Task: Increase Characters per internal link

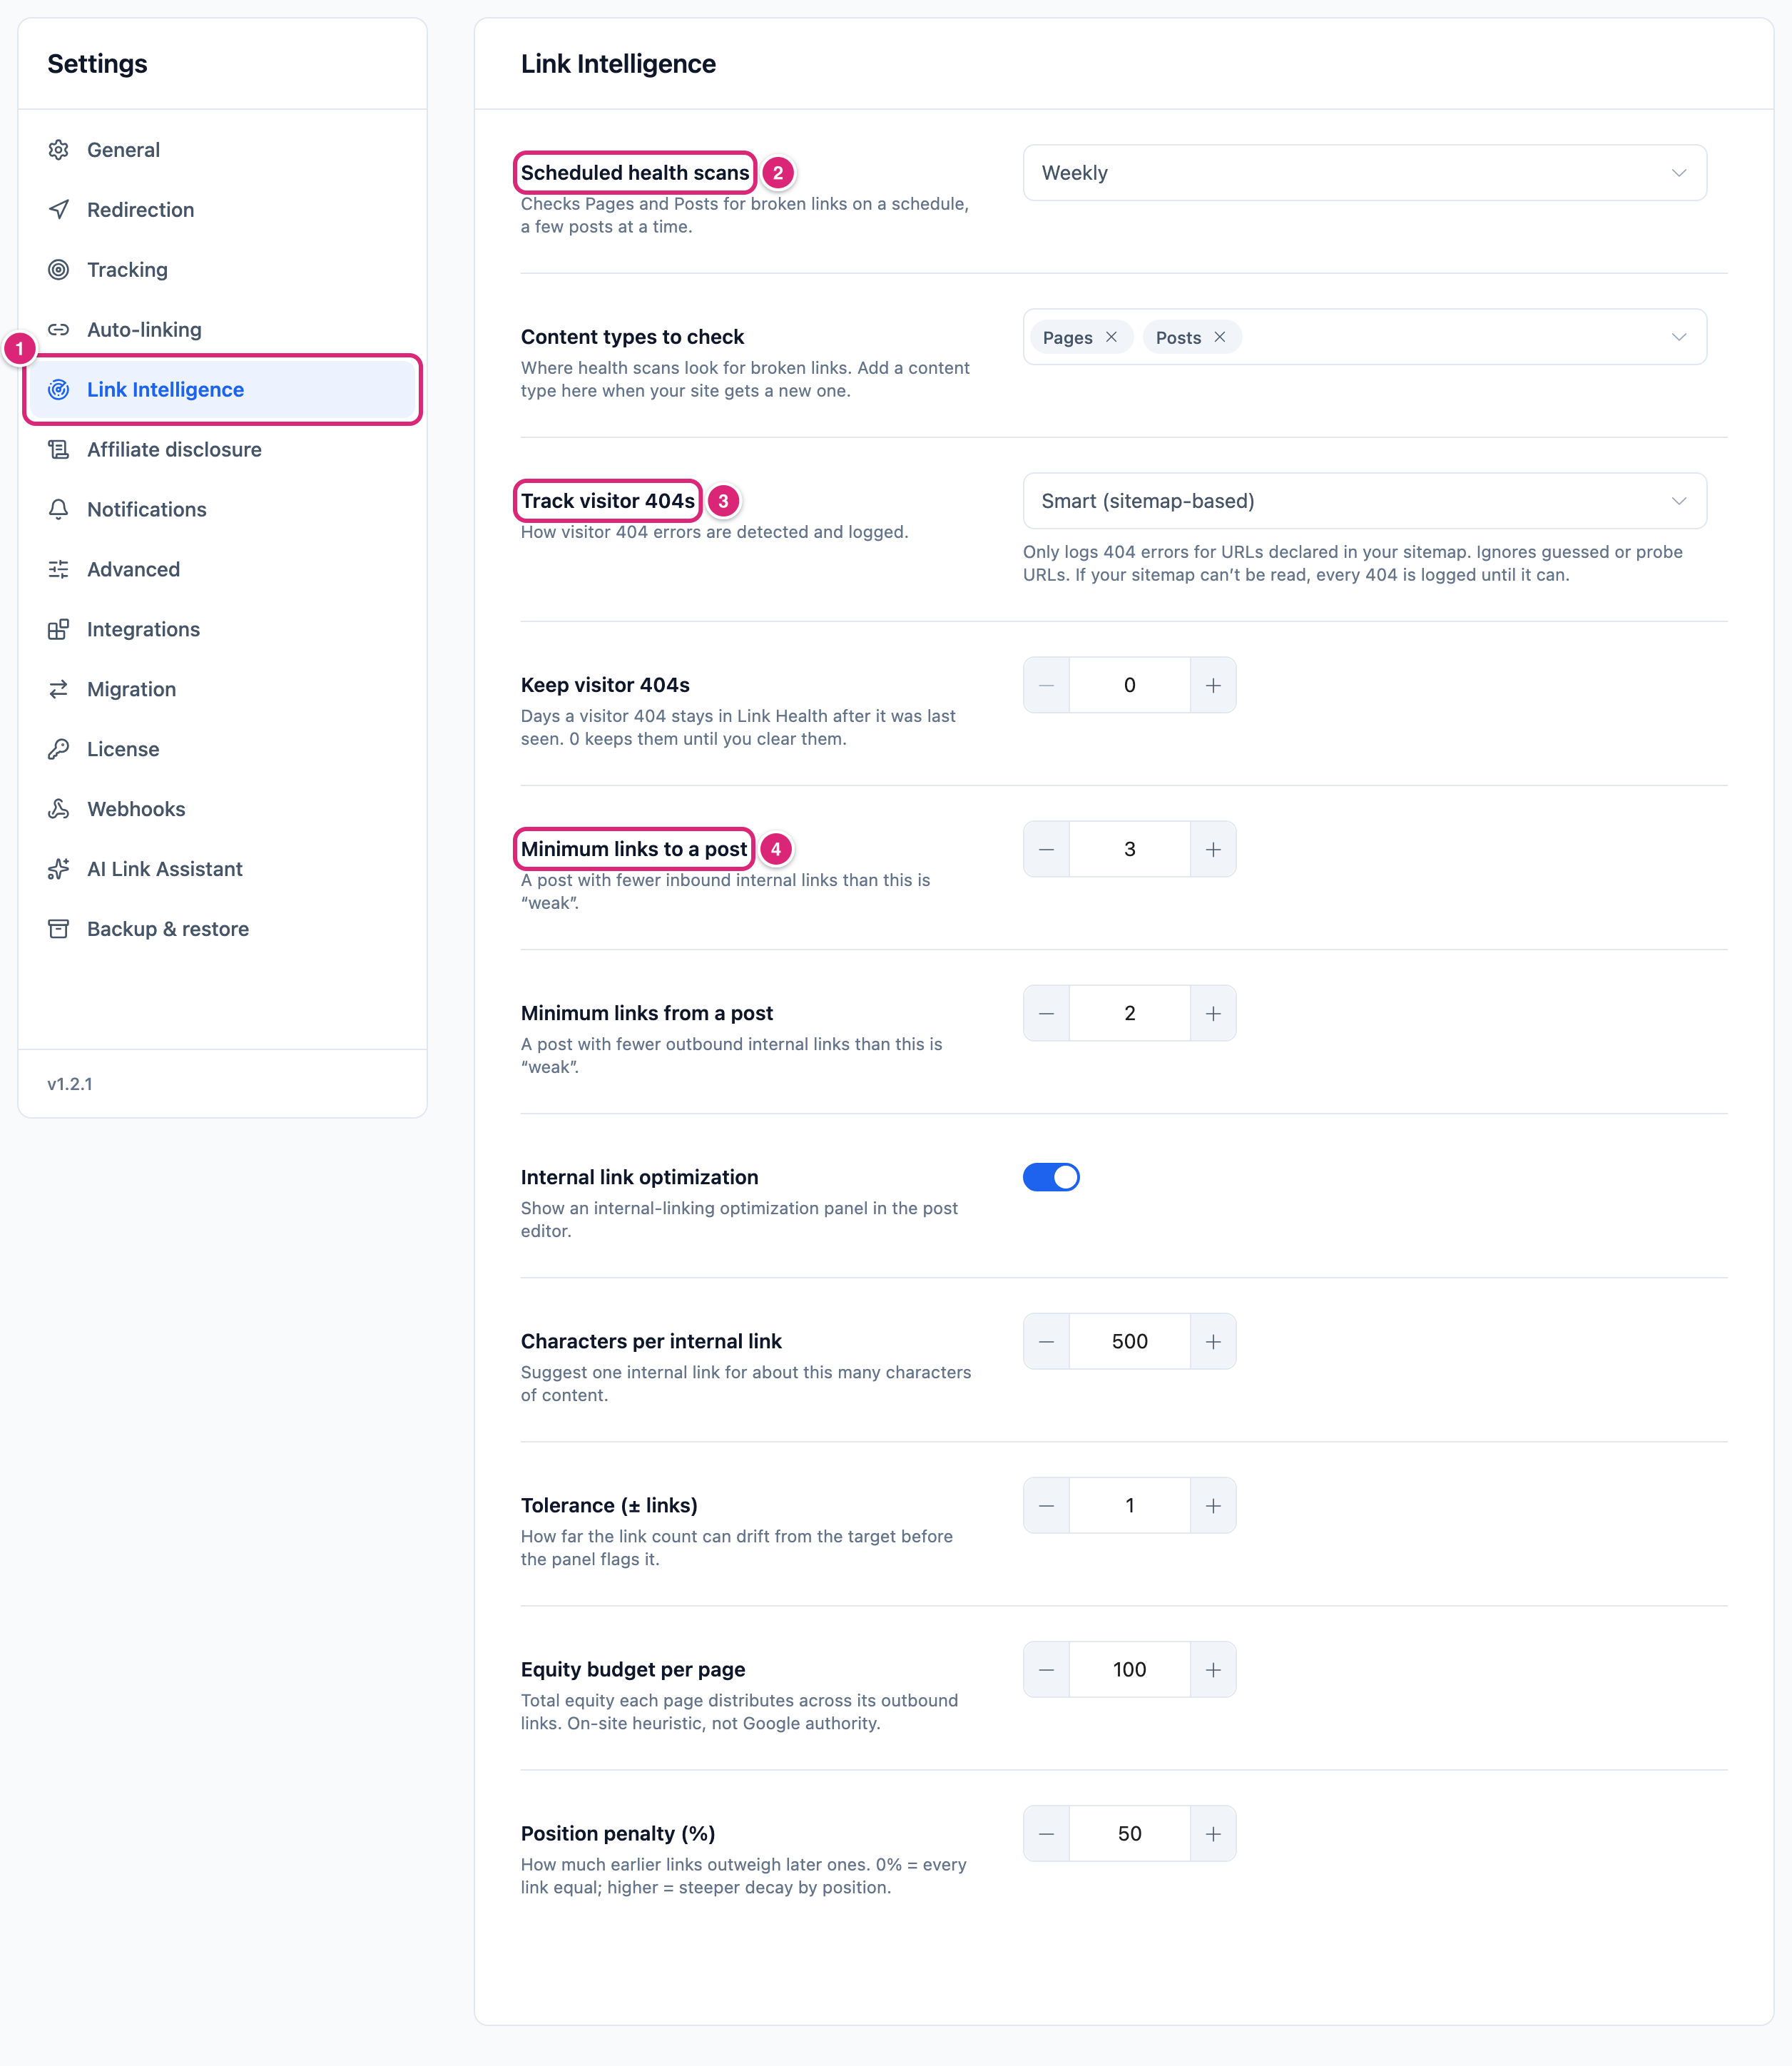Action: click(1213, 1341)
